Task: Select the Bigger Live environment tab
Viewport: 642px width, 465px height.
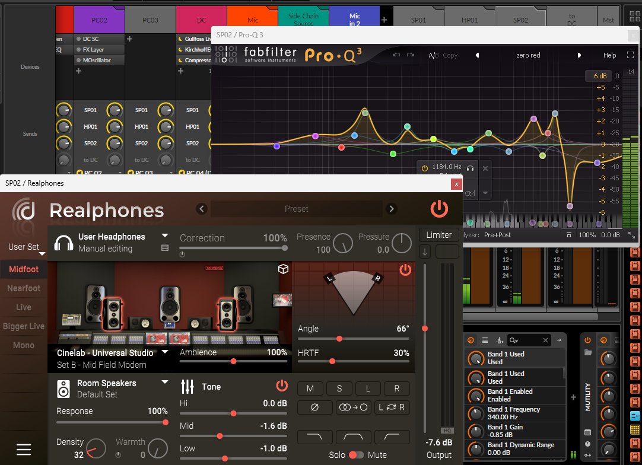Action: 23,326
